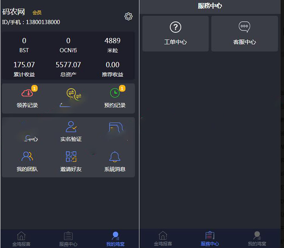
Task: Click the 累计收益 value 175.07
Action: tap(24, 65)
